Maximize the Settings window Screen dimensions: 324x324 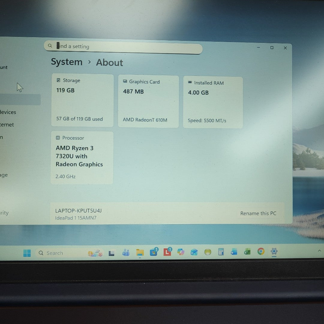[272, 47]
